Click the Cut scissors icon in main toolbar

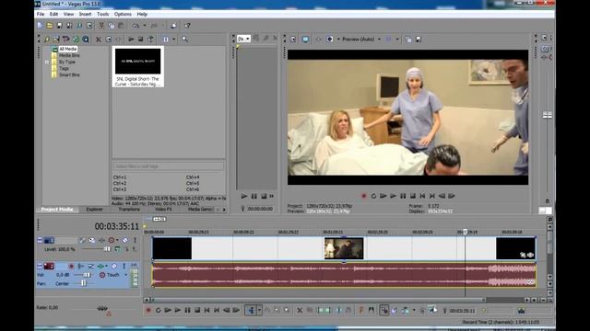click(x=101, y=26)
